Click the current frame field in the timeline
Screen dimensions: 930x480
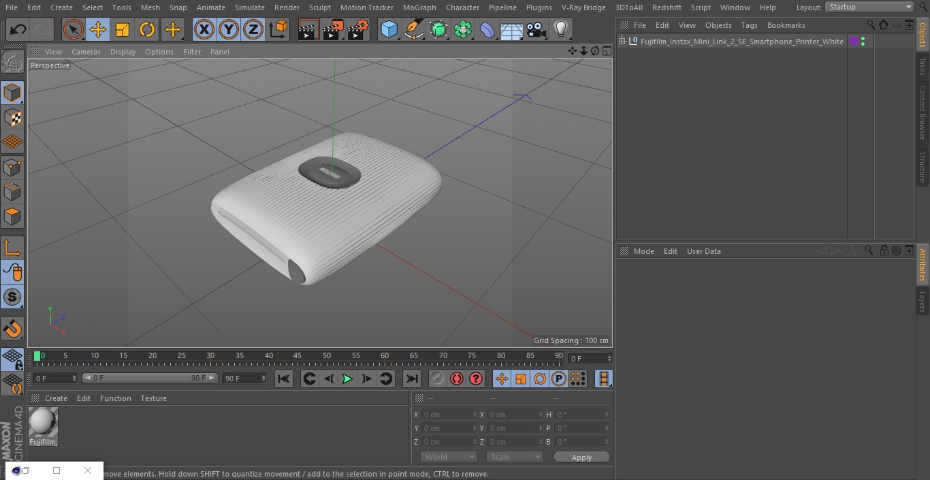tap(590, 358)
